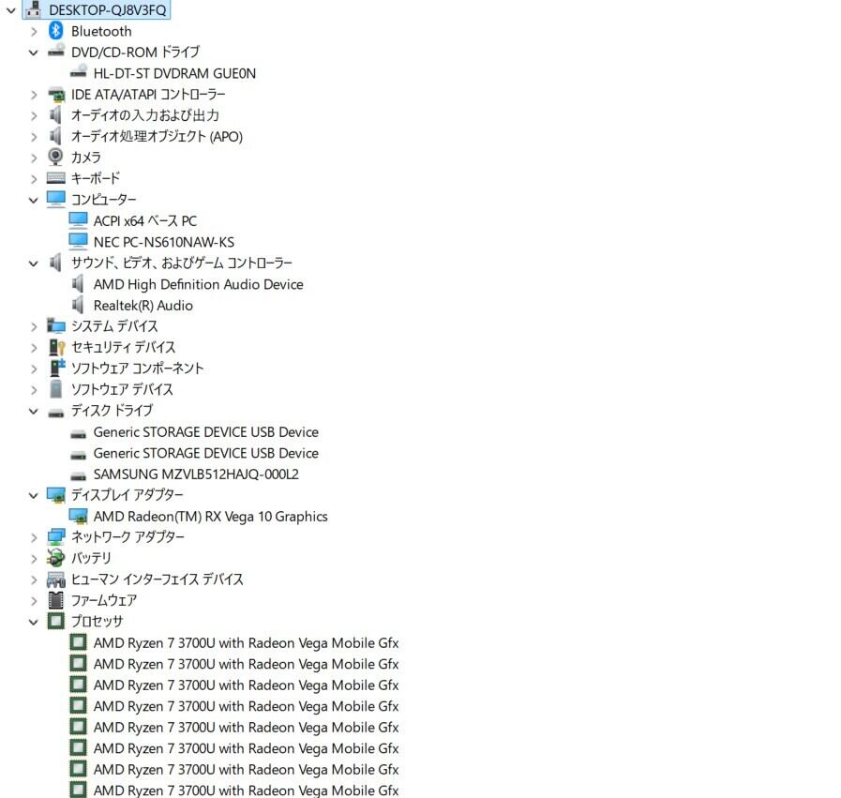
Task: Collapse the コンピューター category
Action: click(33, 200)
